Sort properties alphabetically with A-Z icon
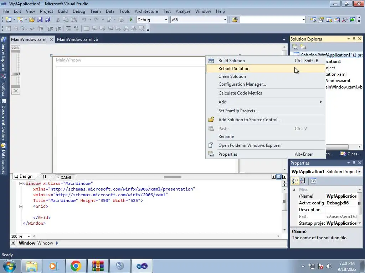The width and height of the screenshot is (365, 273). pyautogui.click(x=303, y=181)
